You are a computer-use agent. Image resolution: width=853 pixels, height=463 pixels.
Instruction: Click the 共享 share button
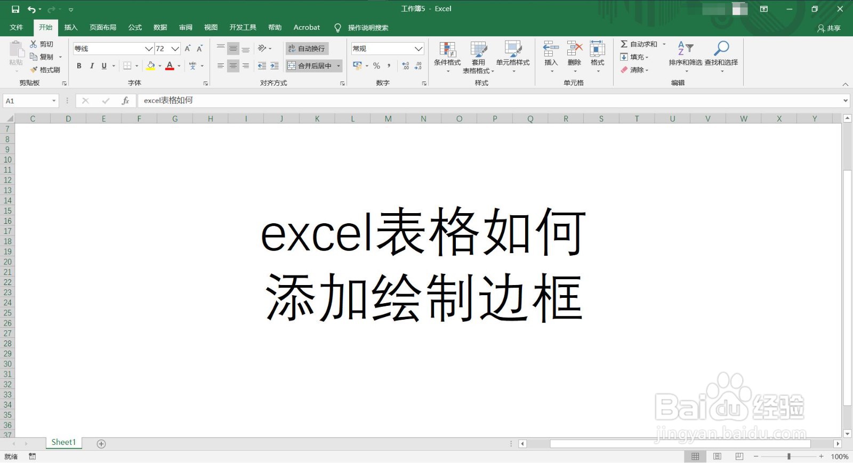(x=829, y=28)
